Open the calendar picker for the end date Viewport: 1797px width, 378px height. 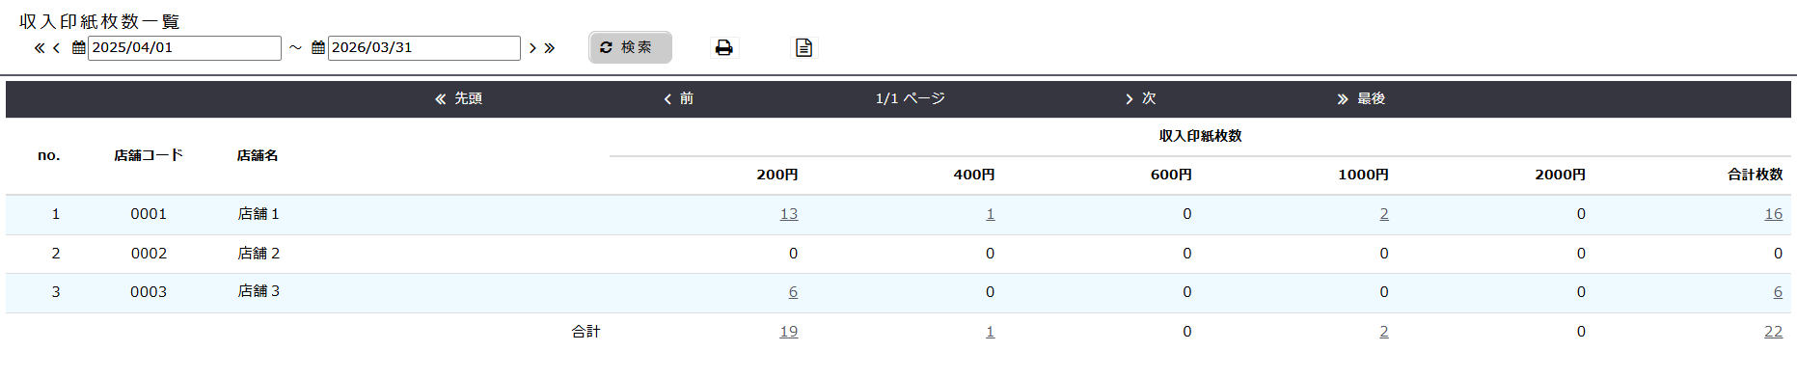[x=318, y=48]
